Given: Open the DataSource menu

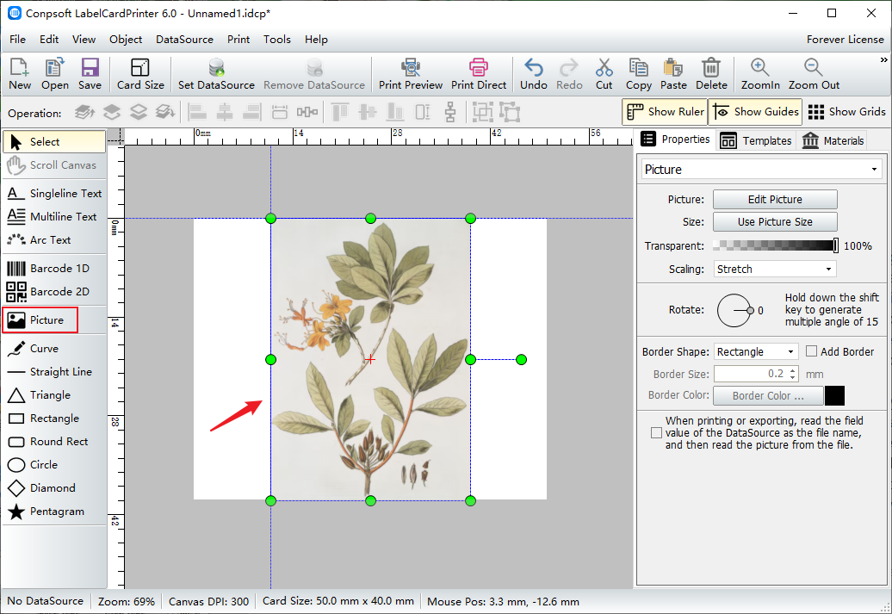Looking at the screenshot, I should pos(184,40).
